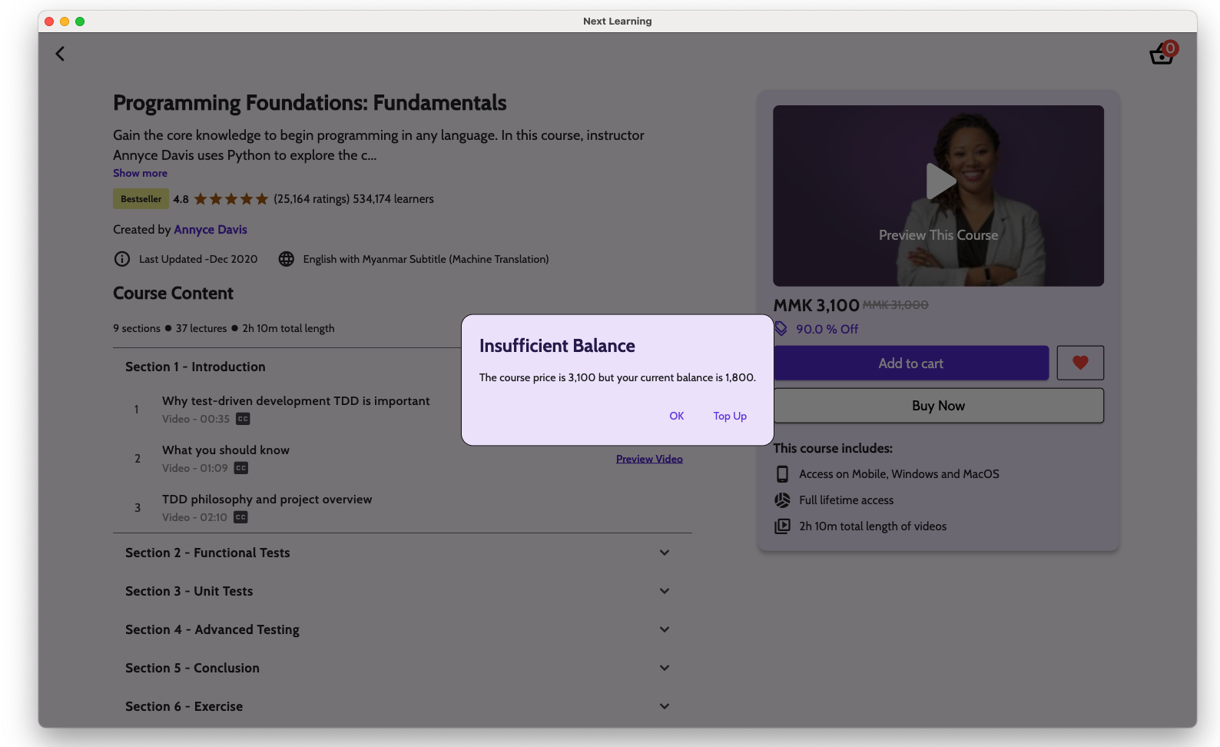Click the info icon beside Last Updated

pyautogui.click(x=122, y=259)
